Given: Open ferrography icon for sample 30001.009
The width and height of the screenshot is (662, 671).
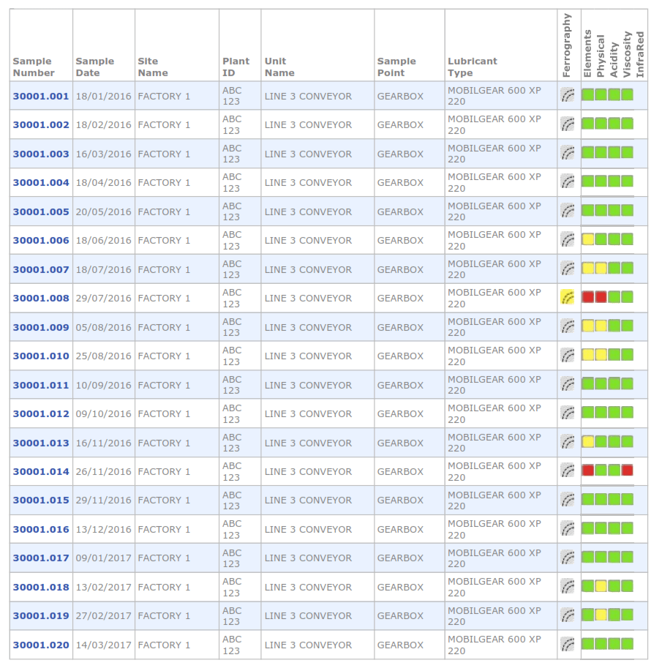Looking at the screenshot, I should [x=568, y=326].
